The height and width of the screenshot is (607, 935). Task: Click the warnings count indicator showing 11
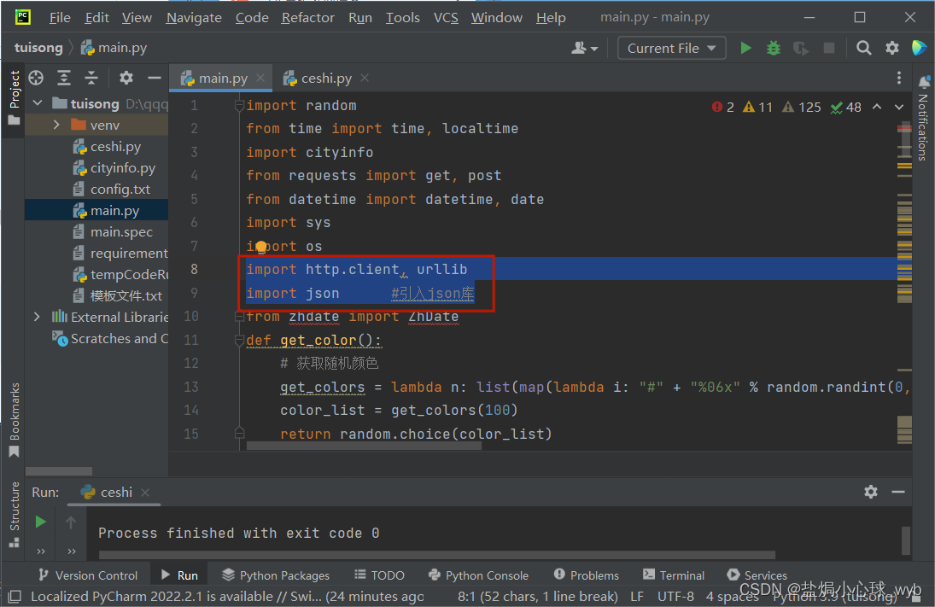(757, 107)
